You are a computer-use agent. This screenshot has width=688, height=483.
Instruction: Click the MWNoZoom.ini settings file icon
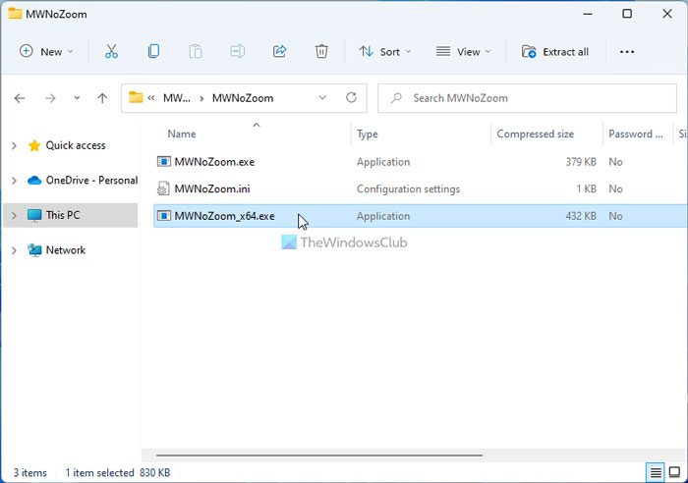[163, 188]
